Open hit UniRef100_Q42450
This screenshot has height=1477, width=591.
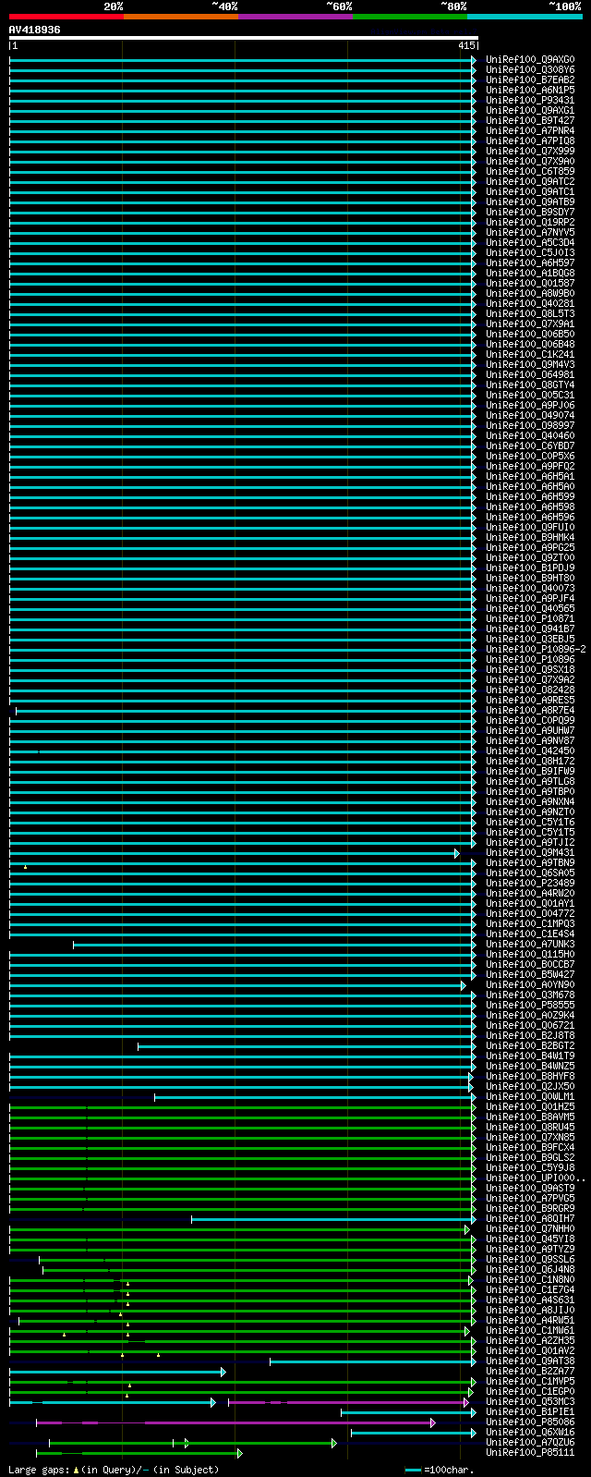pyautogui.click(x=530, y=751)
